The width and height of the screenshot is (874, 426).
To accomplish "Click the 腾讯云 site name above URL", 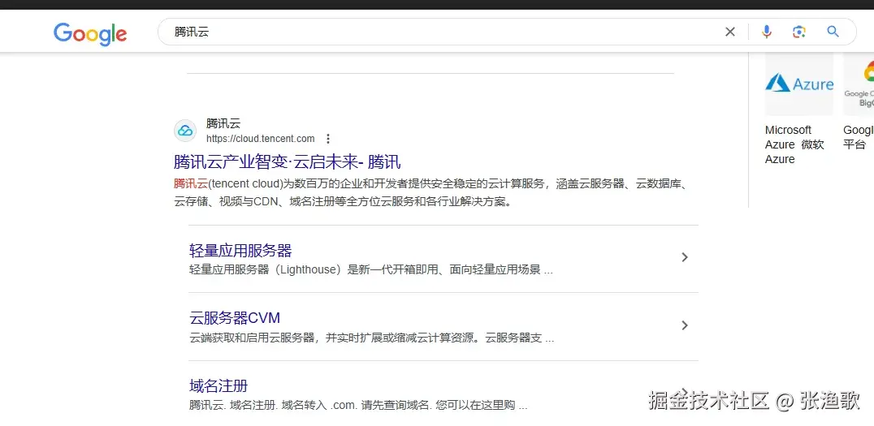I will [223, 123].
